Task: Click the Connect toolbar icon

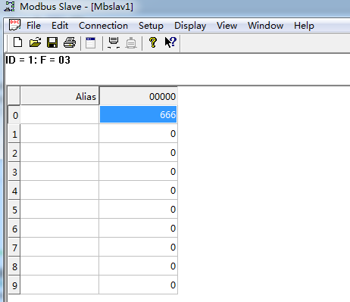Action: (x=114, y=42)
